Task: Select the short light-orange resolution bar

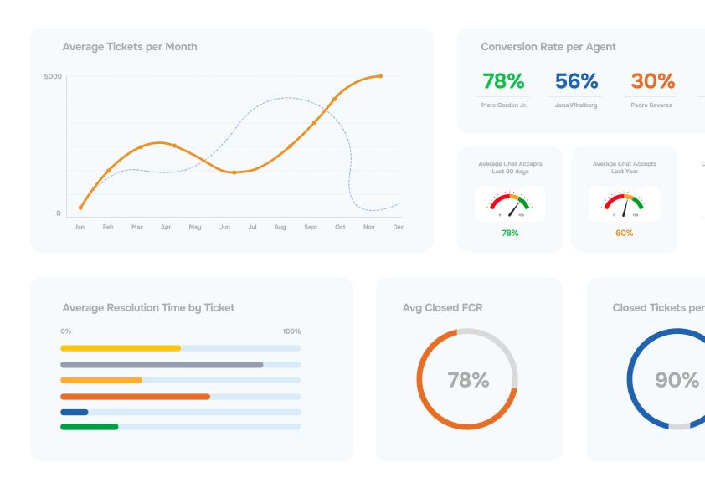Action: pyautogui.click(x=101, y=380)
